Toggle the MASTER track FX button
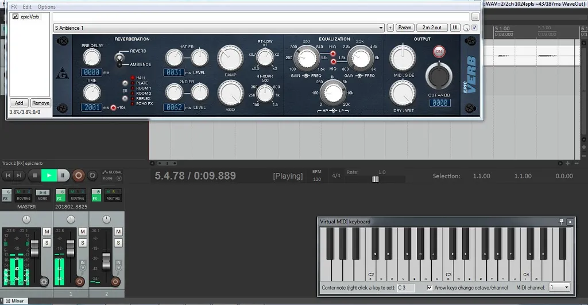 [7, 195]
